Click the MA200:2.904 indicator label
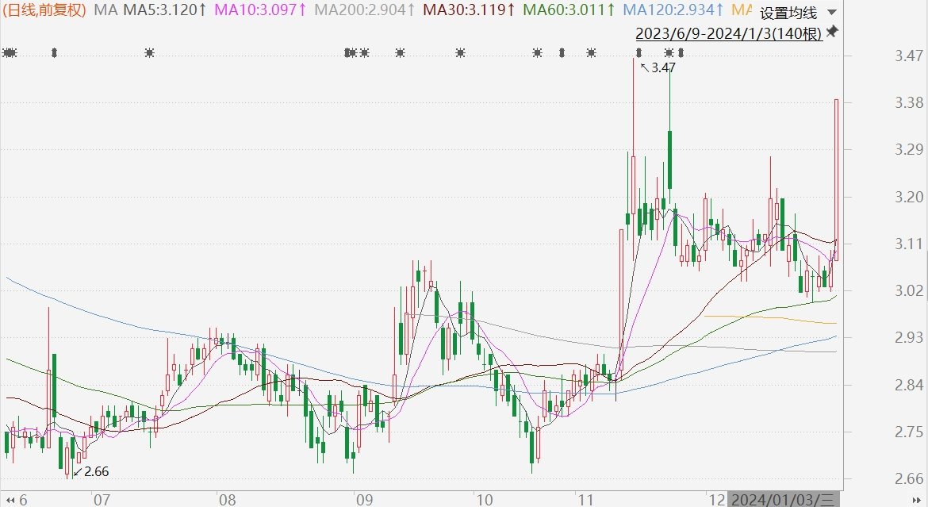The height and width of the screenshot is (507, 928). 365,10
